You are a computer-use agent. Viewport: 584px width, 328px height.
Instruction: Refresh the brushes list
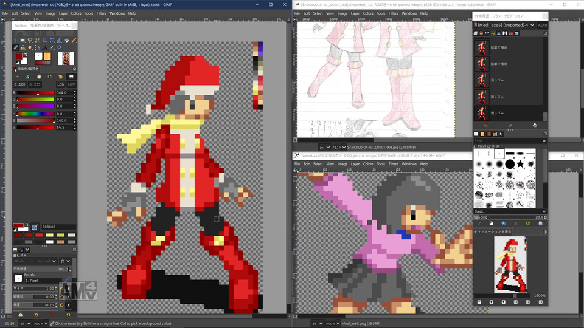(528, 224)
